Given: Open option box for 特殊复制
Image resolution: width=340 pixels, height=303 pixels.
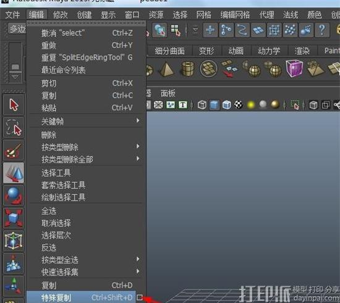Looking at the screenshot, I should [x=140, y=297].
